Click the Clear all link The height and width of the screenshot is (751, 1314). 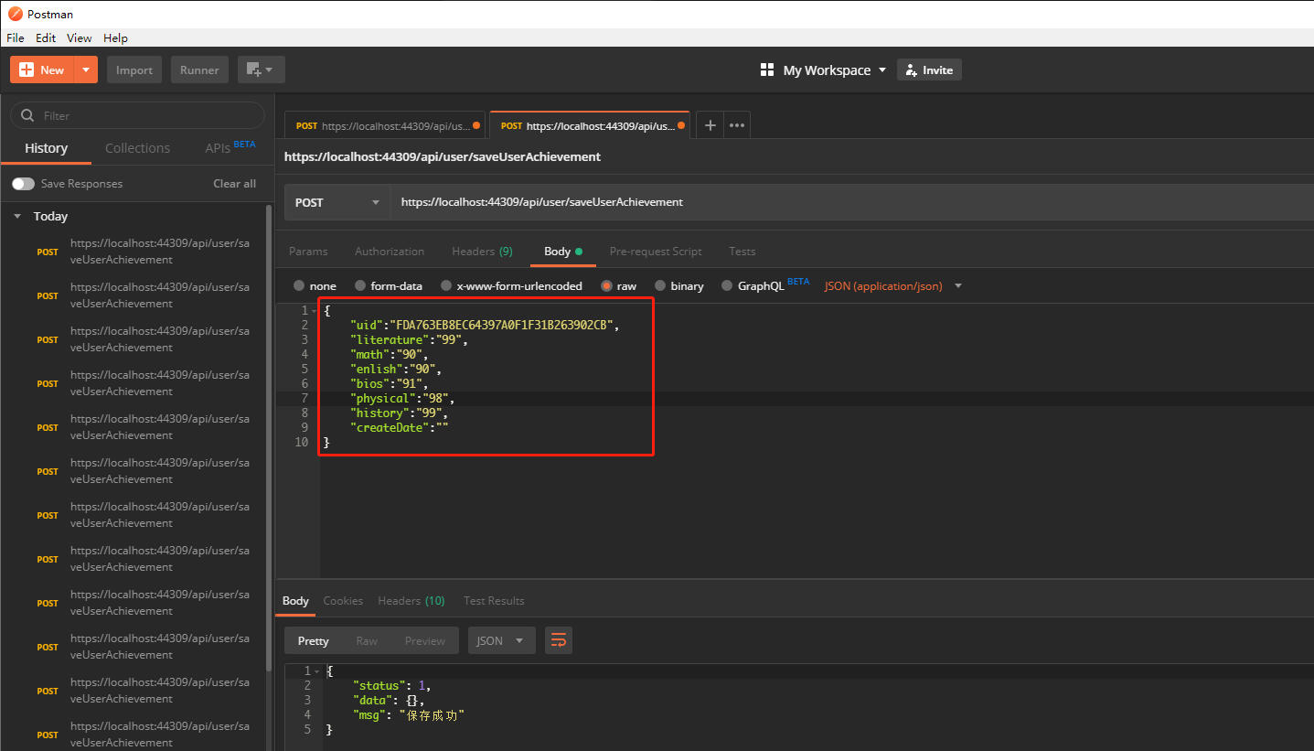pos(234,183)
